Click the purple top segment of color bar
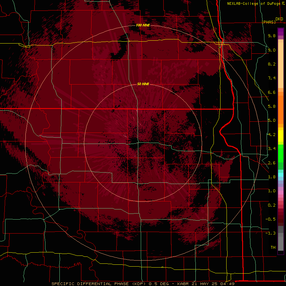 coord(281,32)
